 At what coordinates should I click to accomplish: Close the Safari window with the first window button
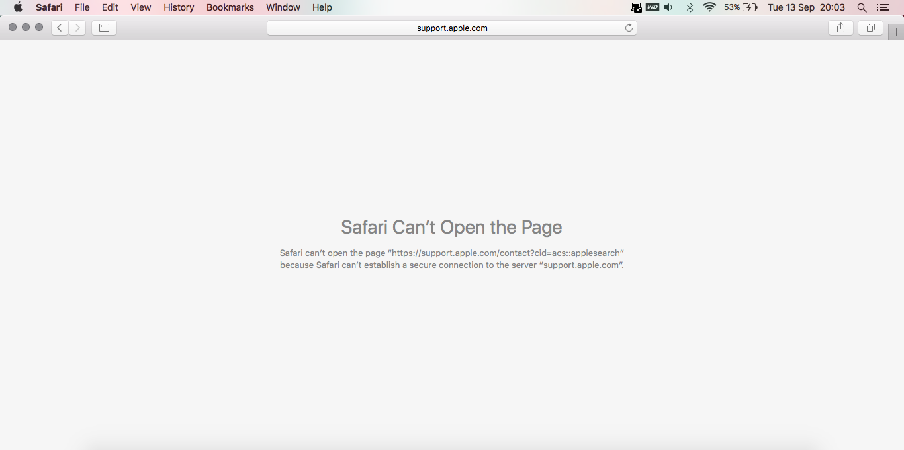[13, 27]
